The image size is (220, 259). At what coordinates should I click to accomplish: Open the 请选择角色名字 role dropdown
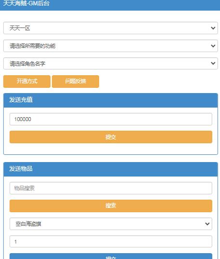111,64
